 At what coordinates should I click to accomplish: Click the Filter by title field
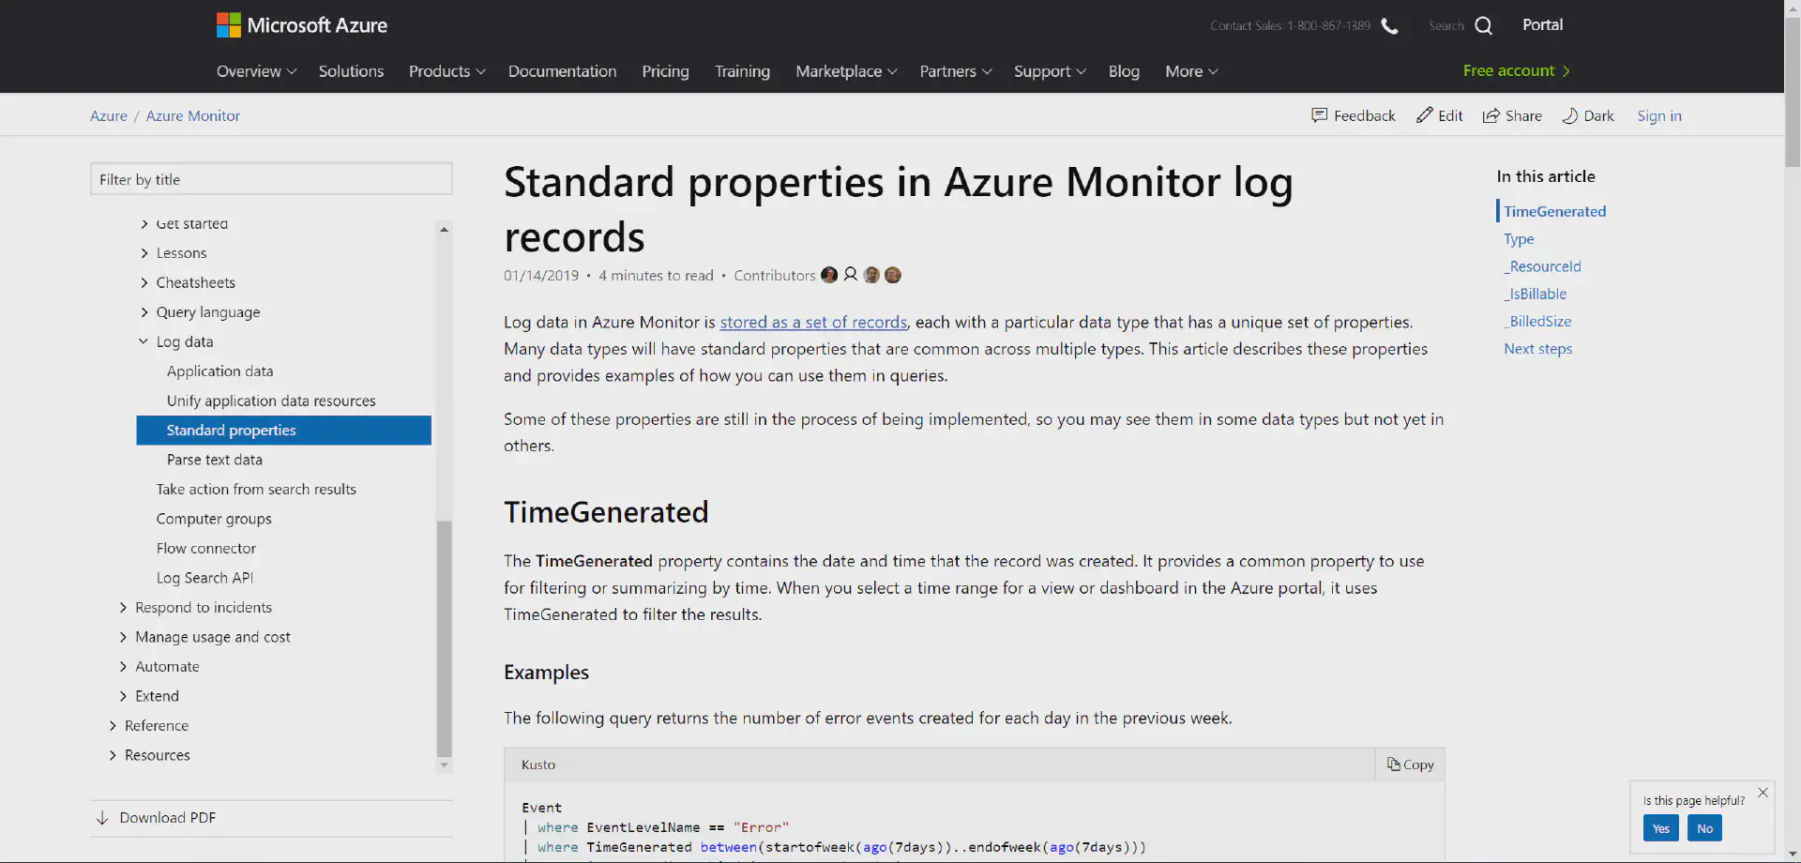click(x=271, y=179)
